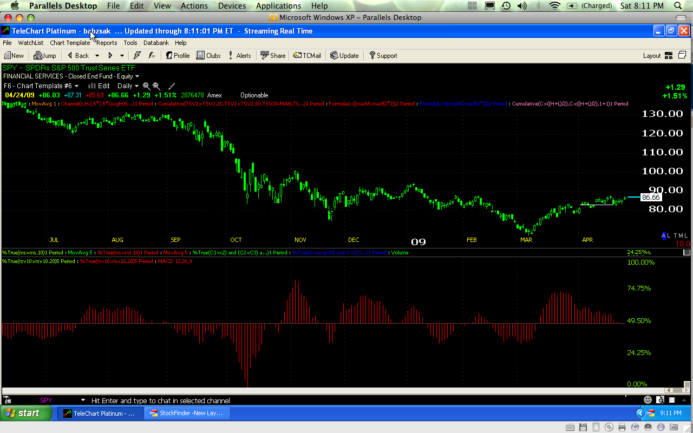Click the macOS Wi-Fi icon
The height and width of the screenshot is (433, 693).
[x=554, y=6]
